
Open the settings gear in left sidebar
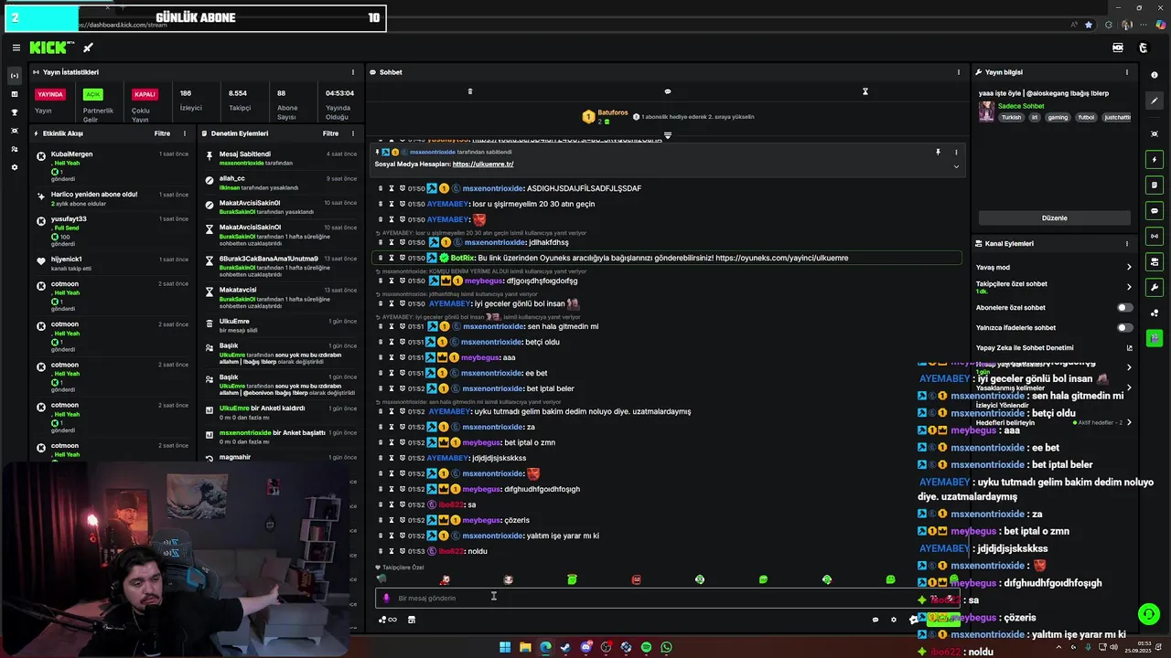pos(14,167)
